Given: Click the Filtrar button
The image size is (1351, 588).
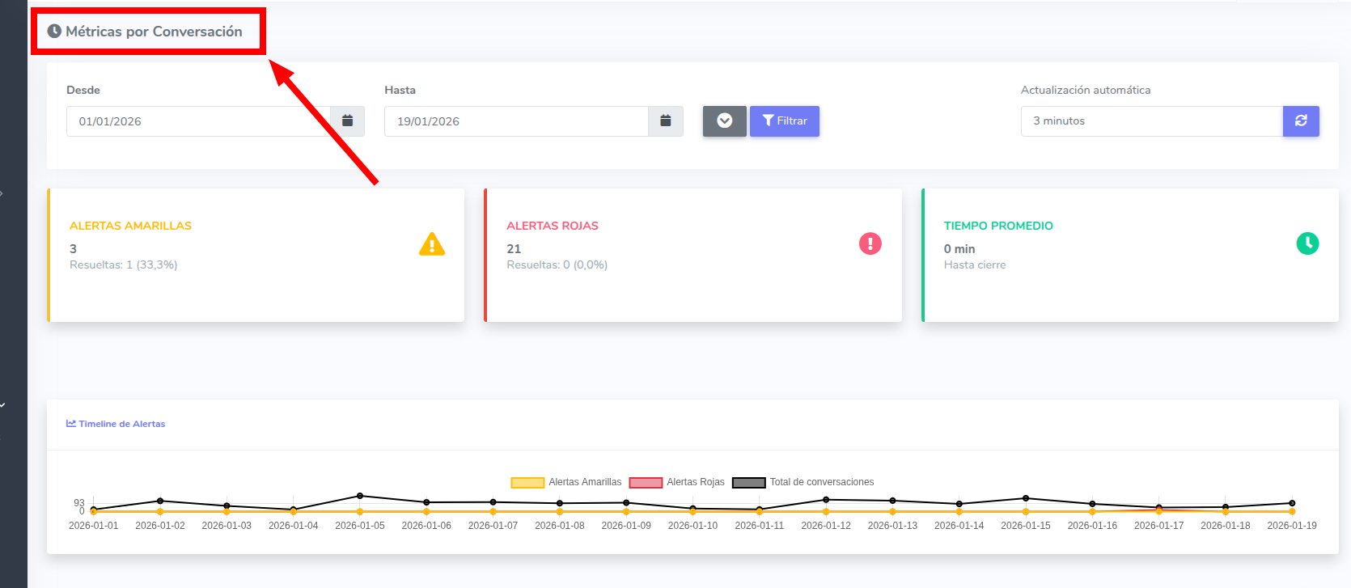Looking at the screenshot, I should 784,121.
